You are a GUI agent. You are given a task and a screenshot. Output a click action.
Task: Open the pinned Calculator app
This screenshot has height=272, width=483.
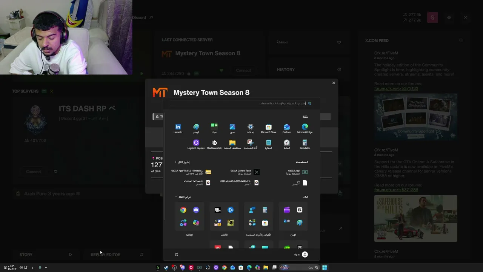point(305,144)
